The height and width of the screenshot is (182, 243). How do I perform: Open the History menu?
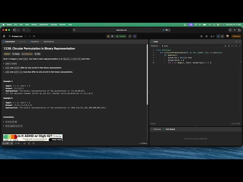pyautogui.click(x=34, y=25)
